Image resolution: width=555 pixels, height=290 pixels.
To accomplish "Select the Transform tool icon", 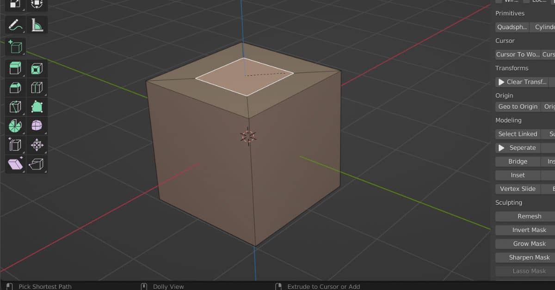I will click(x=37, y=4).
